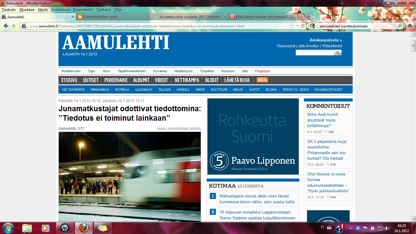Click the Firefox taskbar icon

point(83,228)
